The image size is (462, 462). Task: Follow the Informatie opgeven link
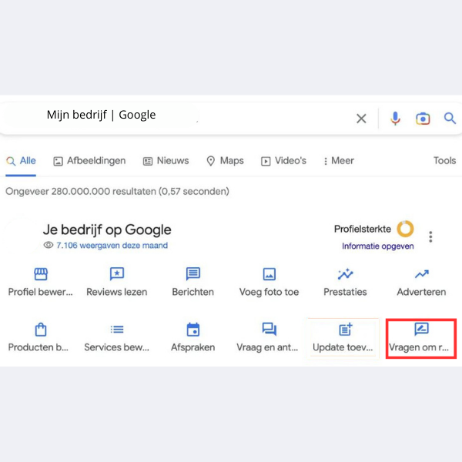378,246
